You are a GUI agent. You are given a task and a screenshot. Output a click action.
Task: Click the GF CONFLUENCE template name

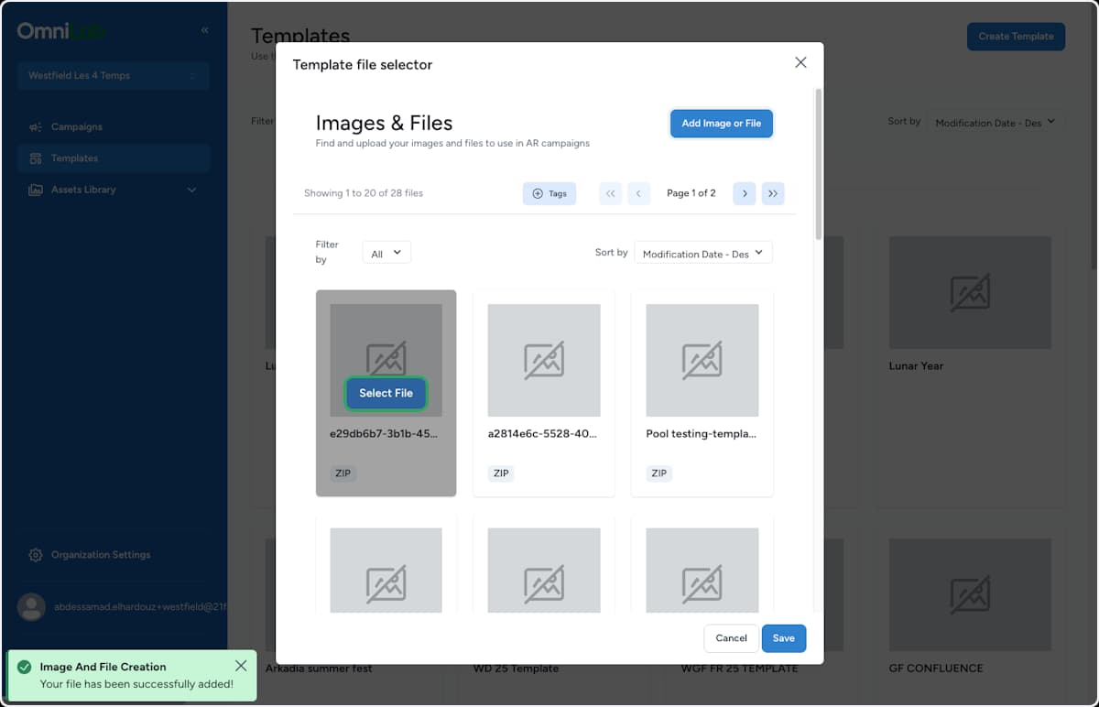tap(936, 668)
